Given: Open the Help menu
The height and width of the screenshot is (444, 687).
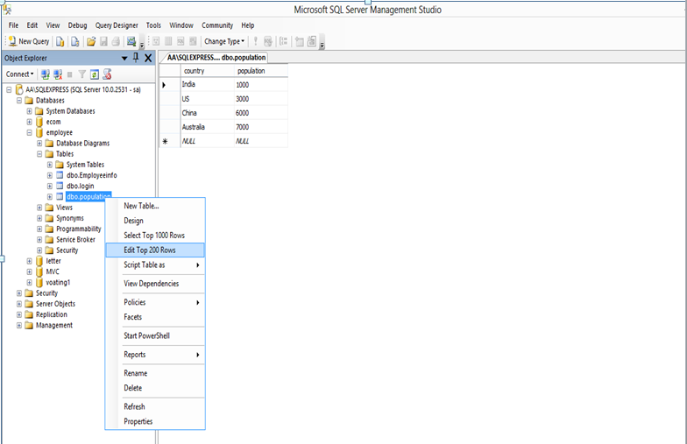Looking at the screenshot, I should (247, 25).
